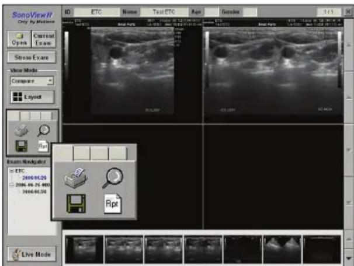Click the 1/1 page indicator at top right
Viewport: 354px width, 266px height.
pyautogui.click(x=329, y=12)
